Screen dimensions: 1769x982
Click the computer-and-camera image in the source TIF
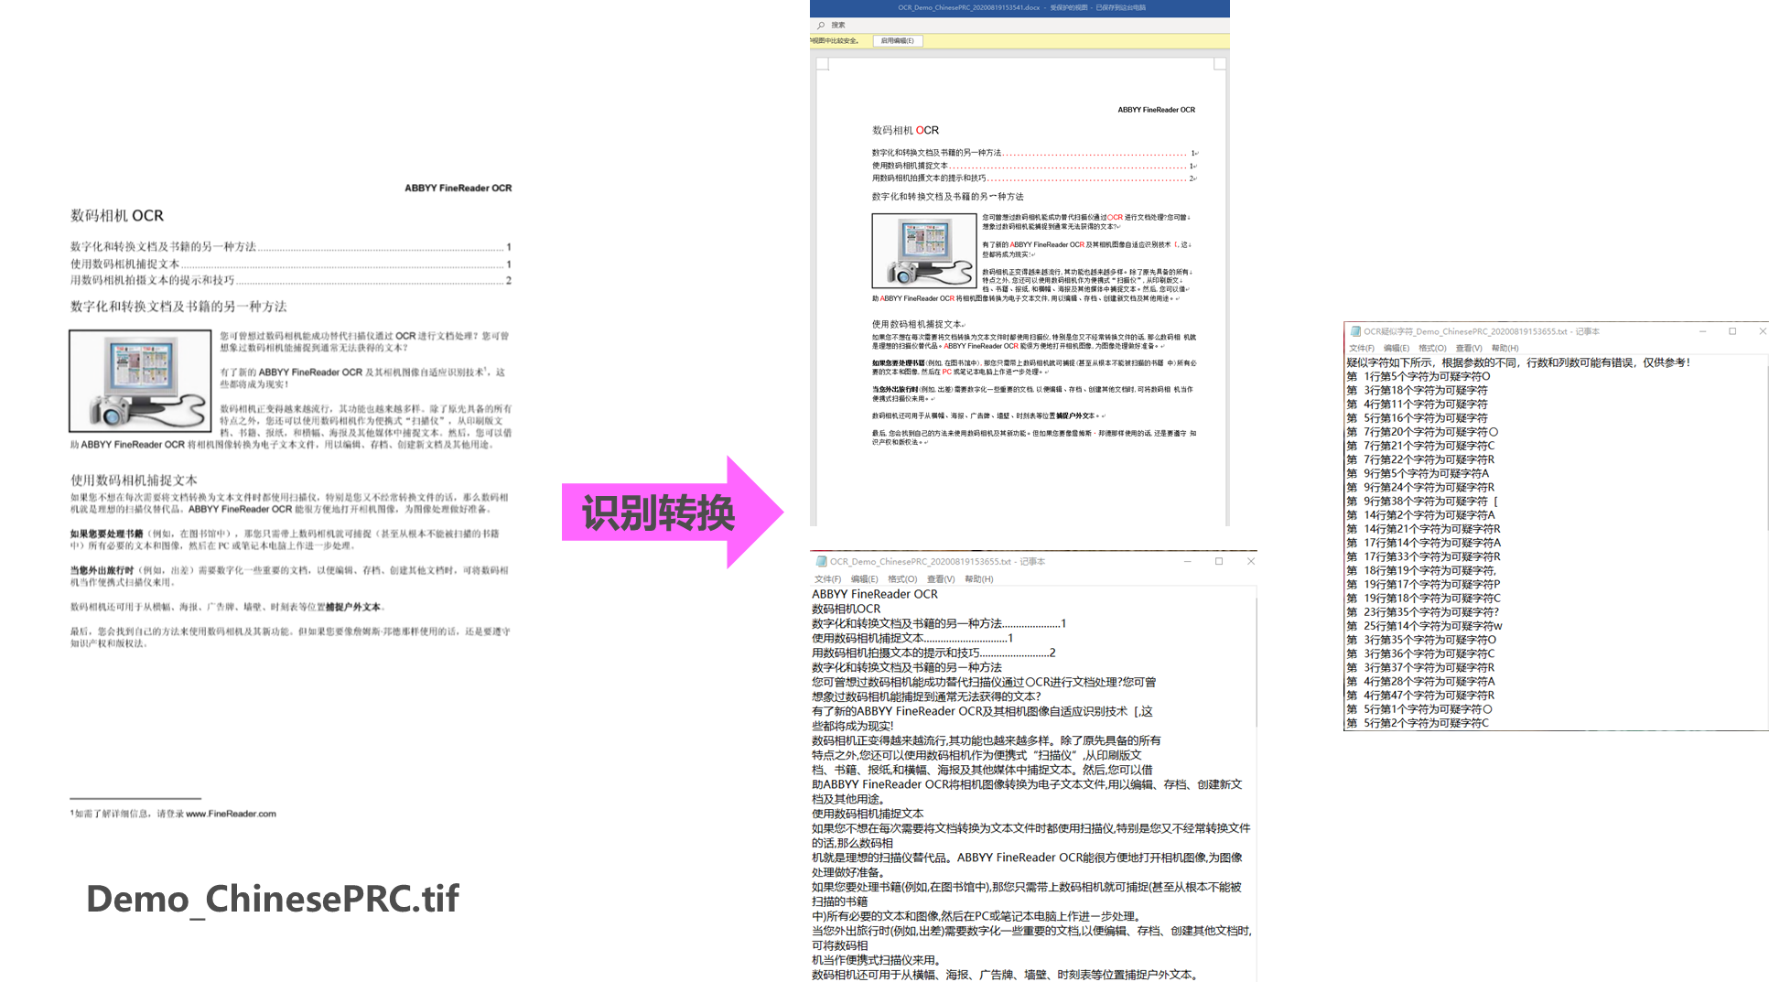pos(140,381)
